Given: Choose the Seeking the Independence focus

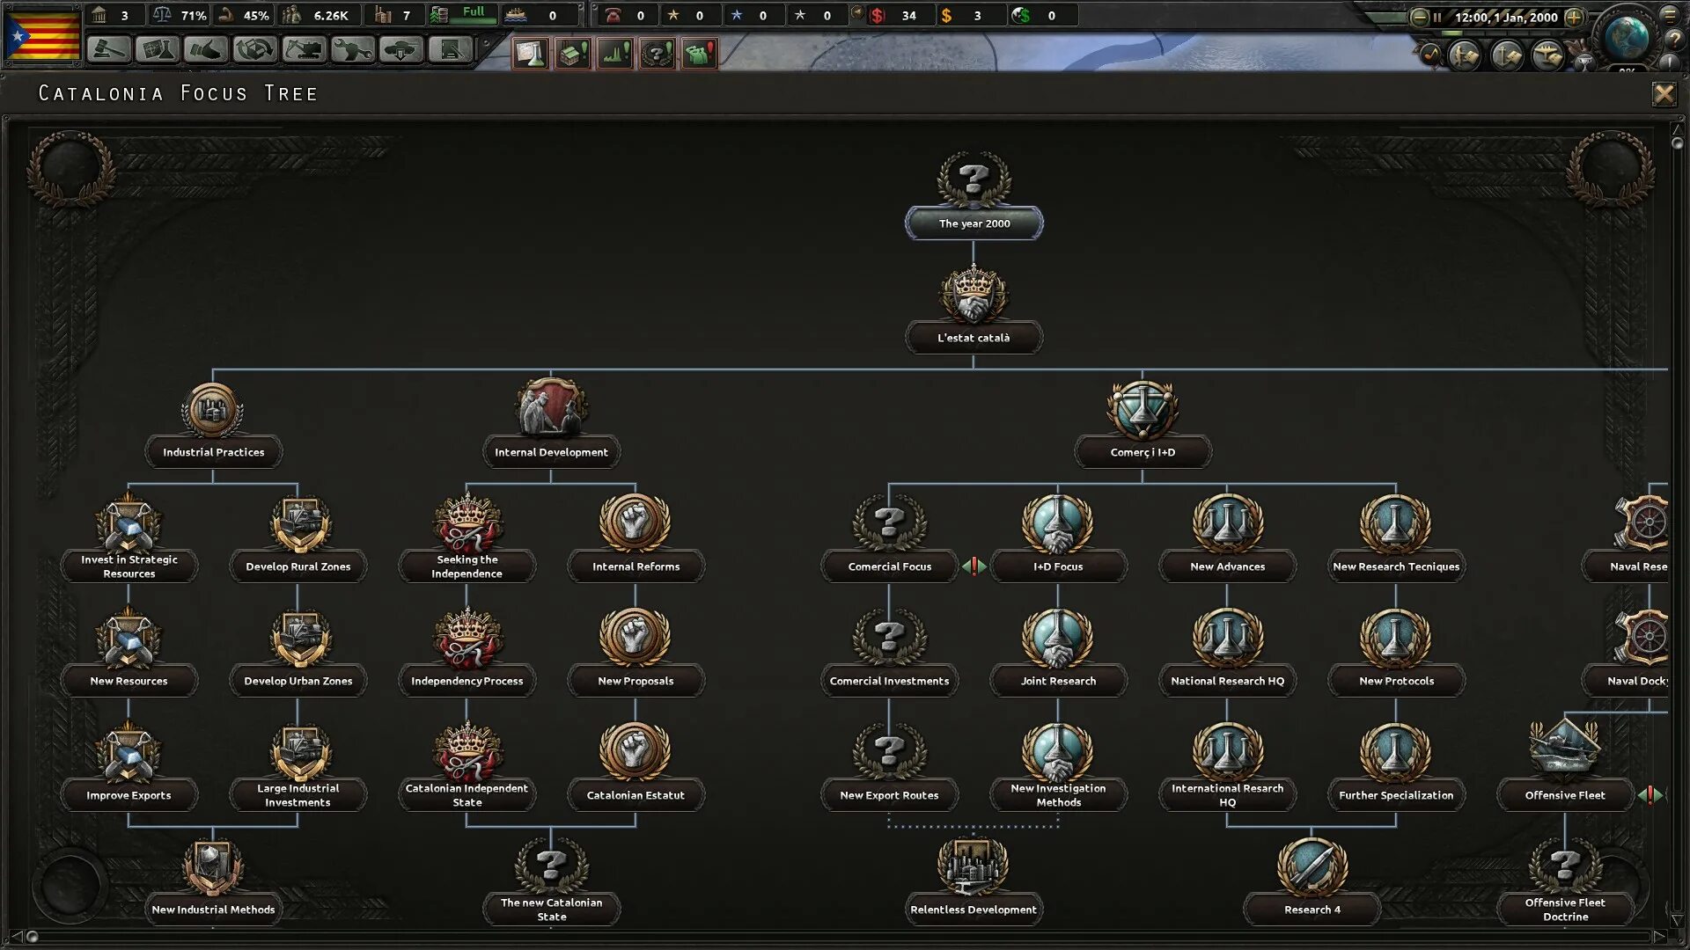Looking at the screenshot, I should [x=467, y=539].
